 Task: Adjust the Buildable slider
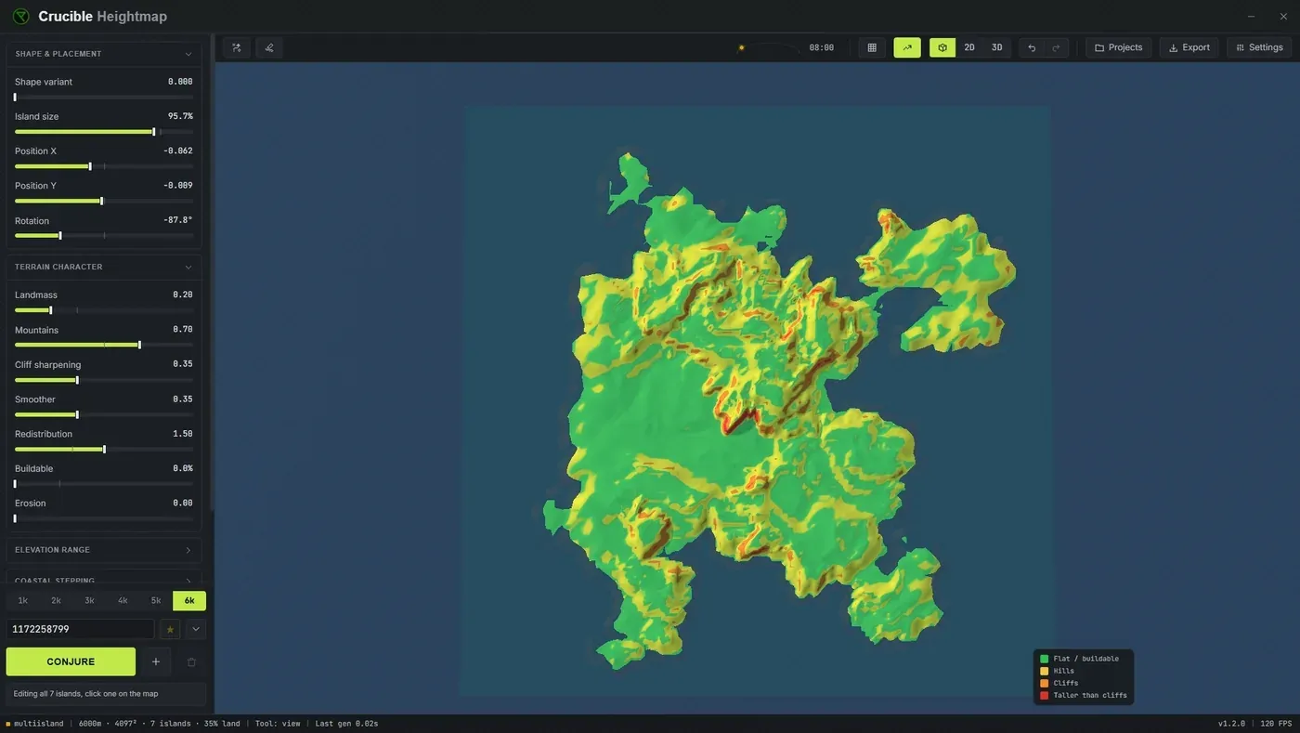[104, 484]
